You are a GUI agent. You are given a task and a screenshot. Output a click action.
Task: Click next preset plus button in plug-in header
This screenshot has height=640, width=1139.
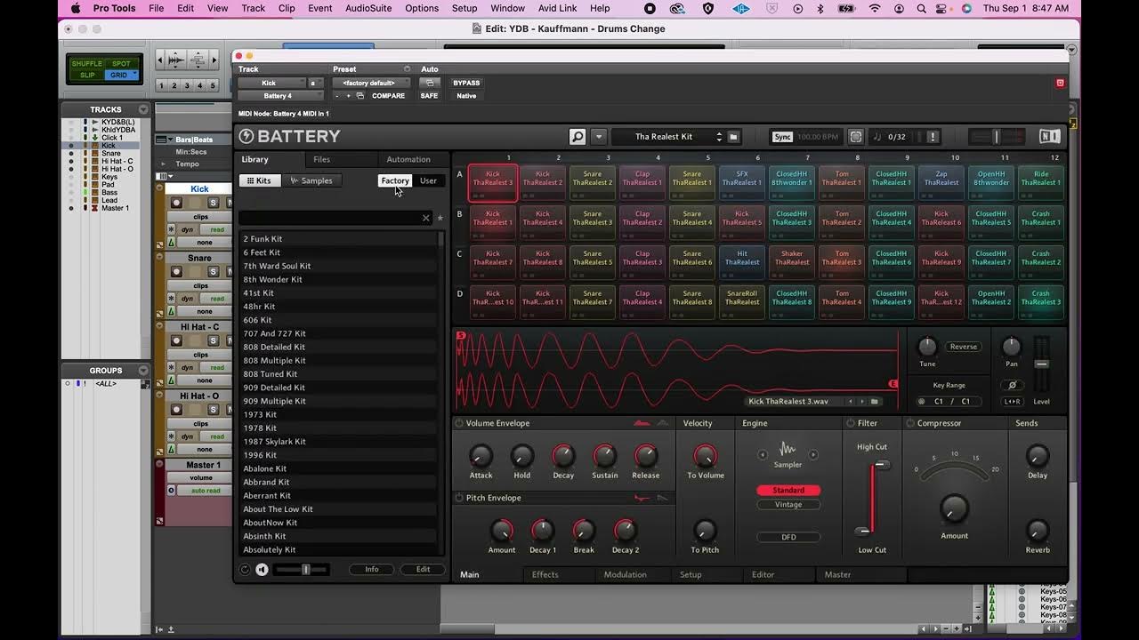coord(348,95)
